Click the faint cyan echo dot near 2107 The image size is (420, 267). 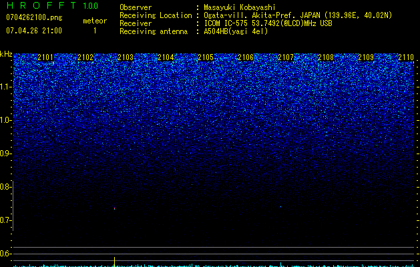tap(280, 207)
